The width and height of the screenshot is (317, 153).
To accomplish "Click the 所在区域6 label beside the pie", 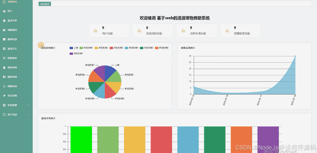I will [80, 75].
